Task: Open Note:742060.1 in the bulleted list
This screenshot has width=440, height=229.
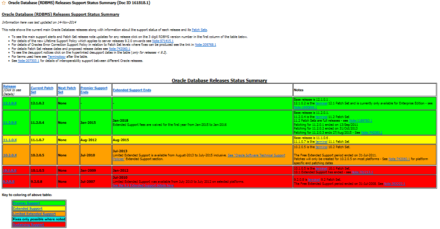Action: [x=119, y=49]
